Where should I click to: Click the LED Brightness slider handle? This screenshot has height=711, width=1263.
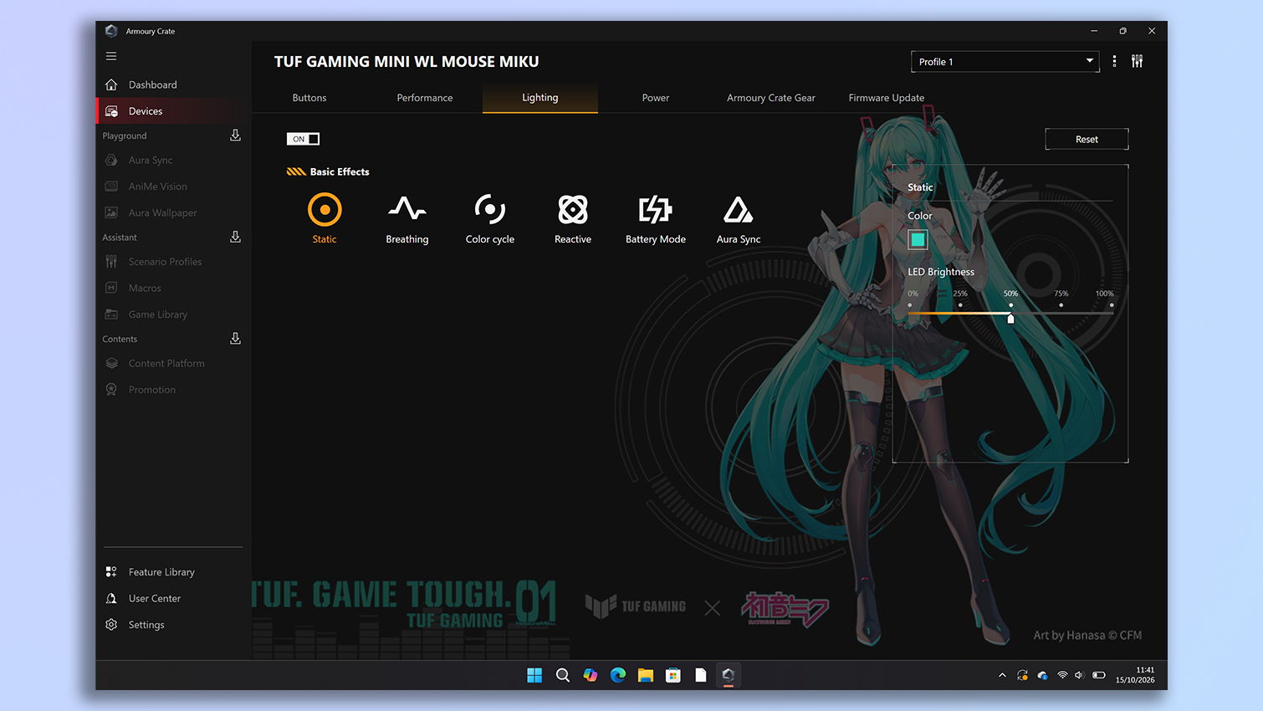[x=1010, y=318]
